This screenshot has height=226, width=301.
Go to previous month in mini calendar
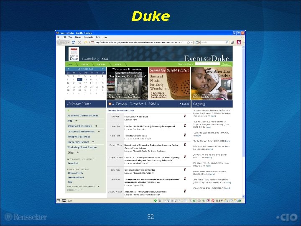tap(68, 69)
